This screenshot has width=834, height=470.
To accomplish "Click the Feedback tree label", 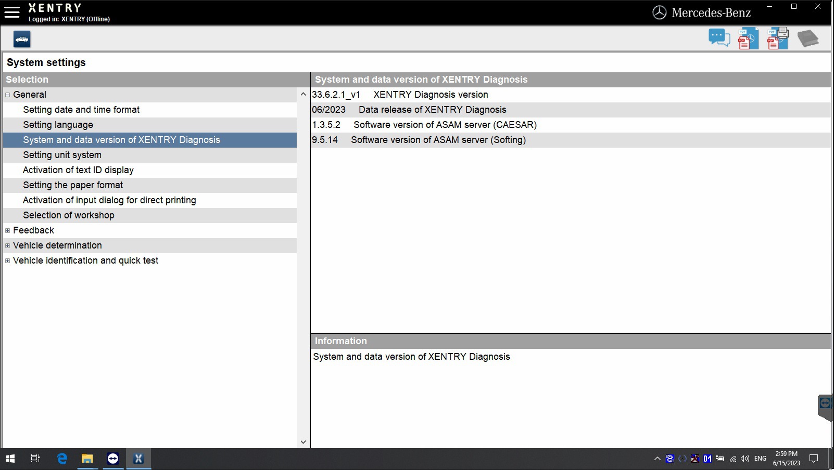I will click(33, 230).
